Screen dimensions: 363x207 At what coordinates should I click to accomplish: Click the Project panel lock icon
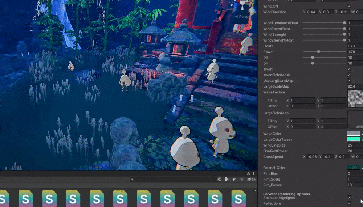[248, 174]
